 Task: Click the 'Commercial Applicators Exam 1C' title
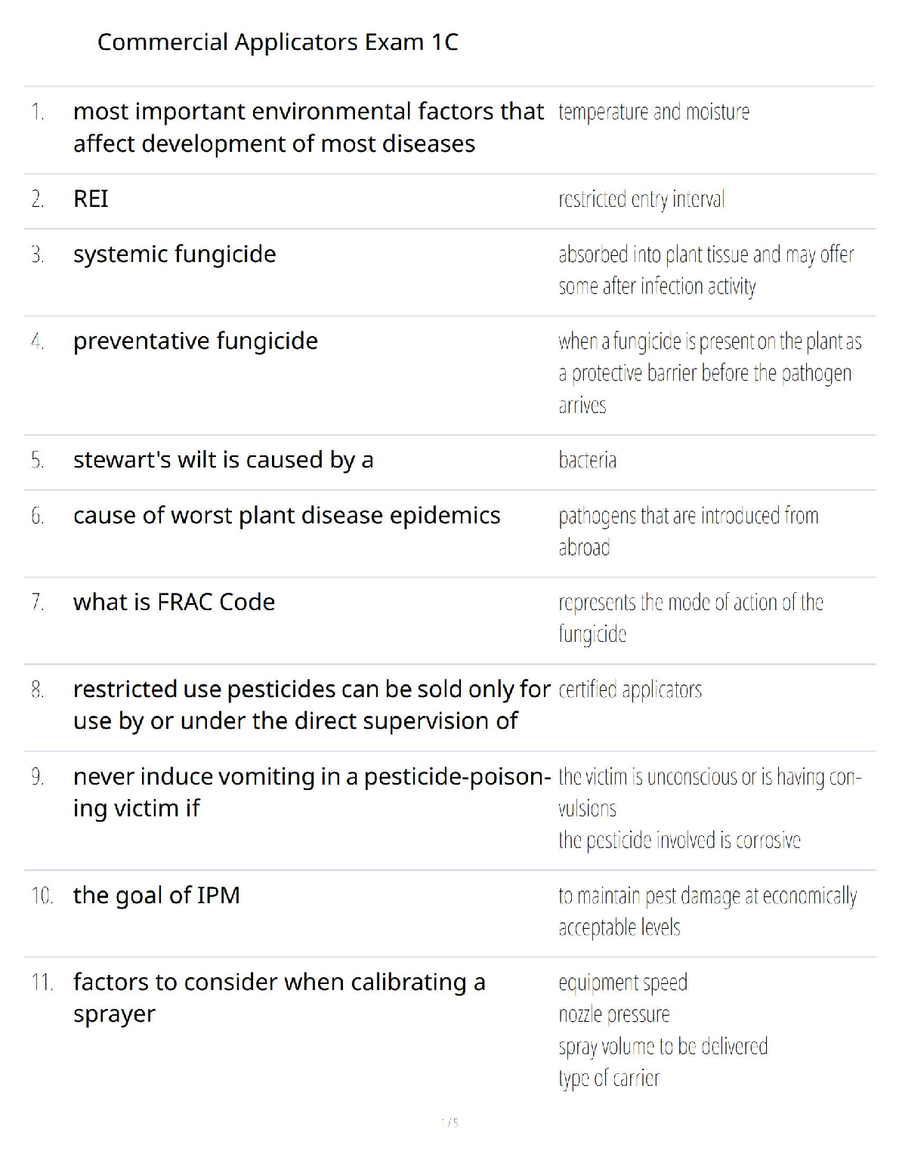tap(277, 42)
